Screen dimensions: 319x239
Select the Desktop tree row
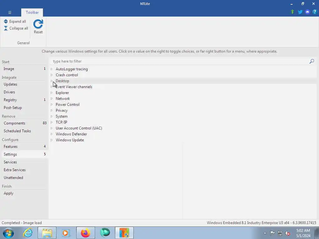[183, 81]
